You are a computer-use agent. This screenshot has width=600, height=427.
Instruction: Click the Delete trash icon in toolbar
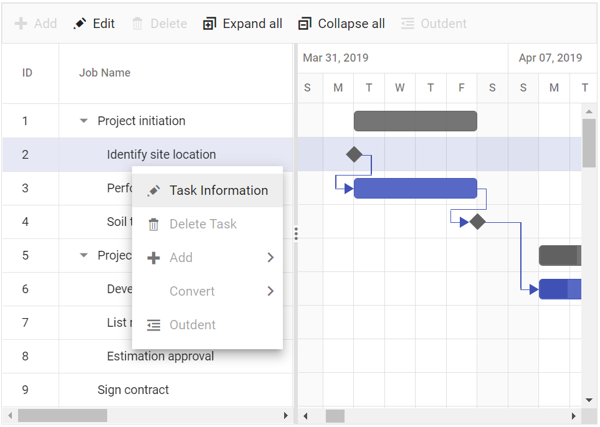pyautogui.click(x=138, y=24)
